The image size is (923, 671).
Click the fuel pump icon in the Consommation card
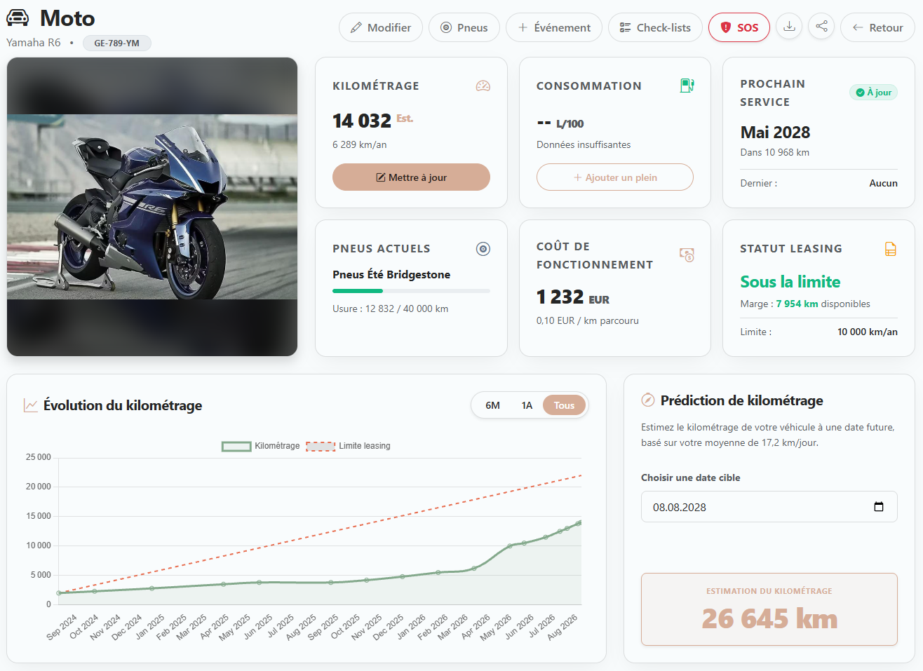point(687,86)
